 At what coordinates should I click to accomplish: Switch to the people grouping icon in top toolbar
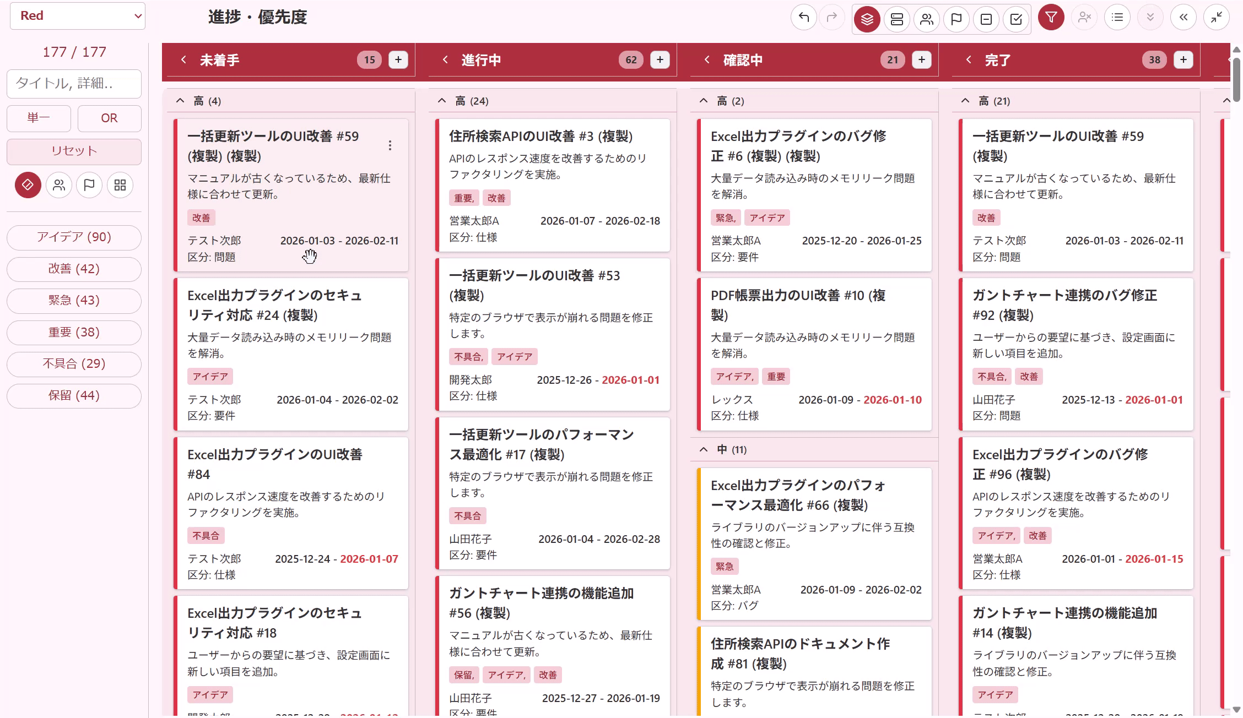pos(927,19)
